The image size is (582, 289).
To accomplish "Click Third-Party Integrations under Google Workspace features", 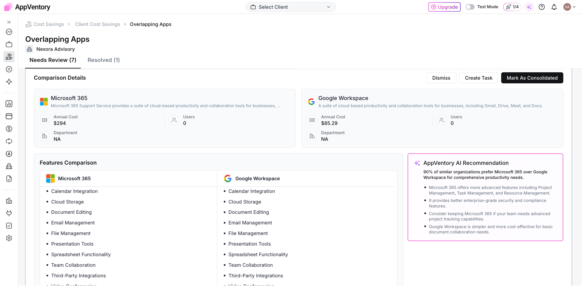I will (x=256, y=276).
